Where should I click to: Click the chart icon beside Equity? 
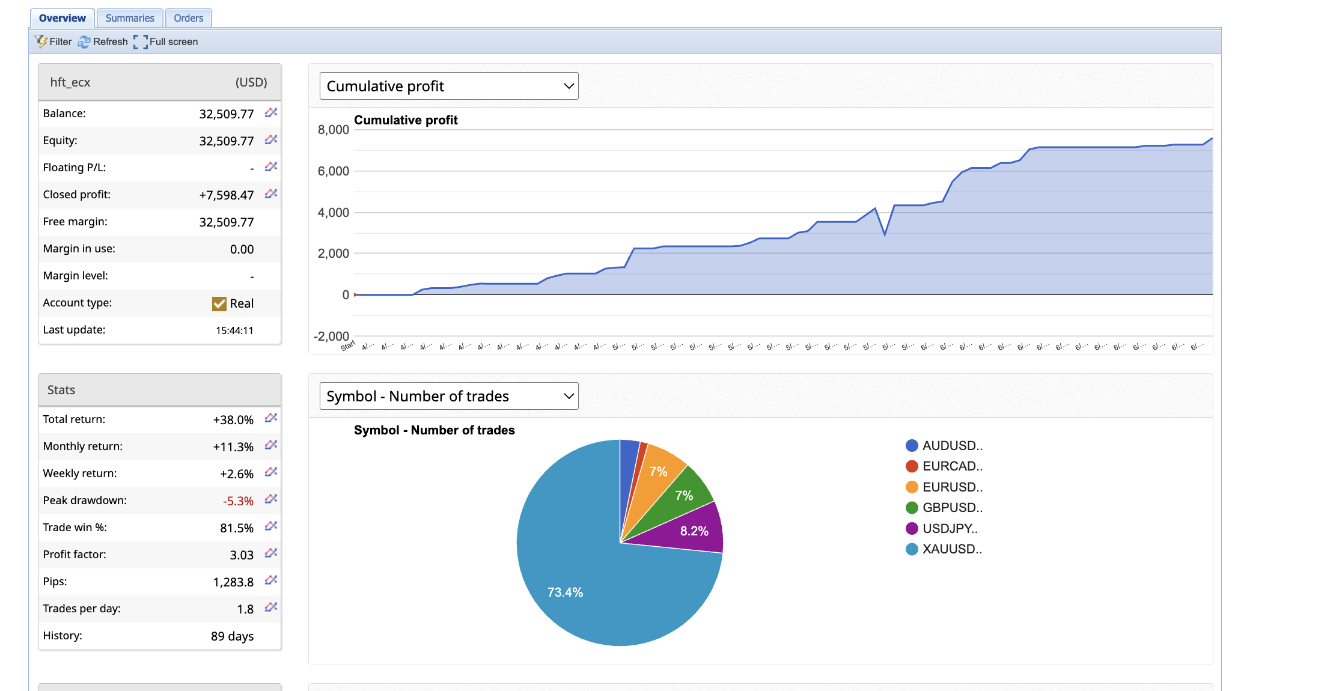[271, 139]
